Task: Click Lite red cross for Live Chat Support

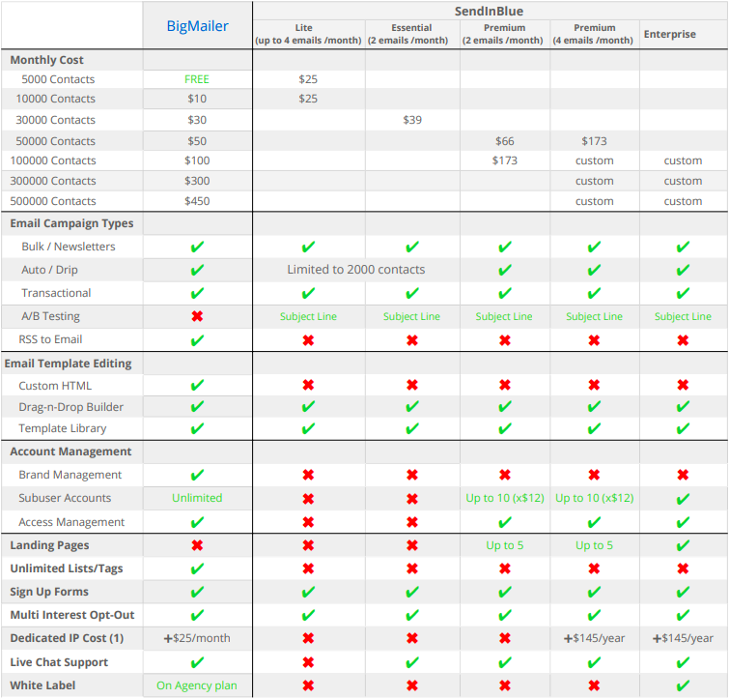Action: pyautogui.click(x=308, y=662)
